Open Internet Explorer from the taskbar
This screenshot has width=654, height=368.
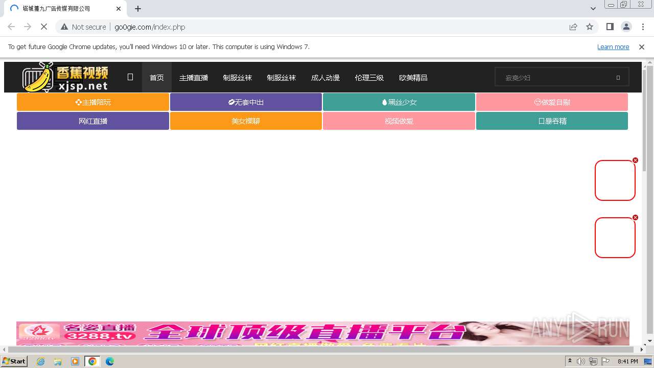tap(40, 361)
